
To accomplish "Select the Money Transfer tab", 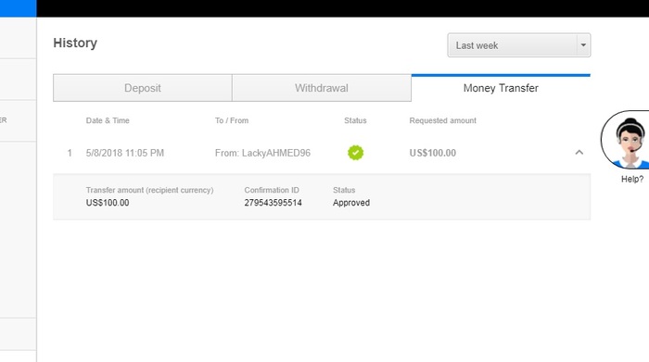I will point(501,88).
